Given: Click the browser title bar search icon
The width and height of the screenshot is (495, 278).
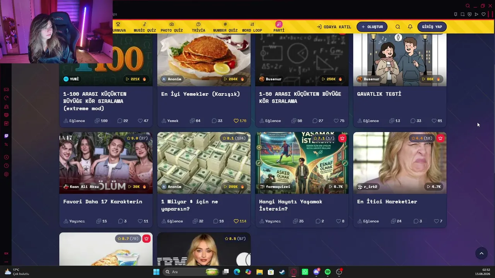Looking at the screenshot, I should point(468,6).
